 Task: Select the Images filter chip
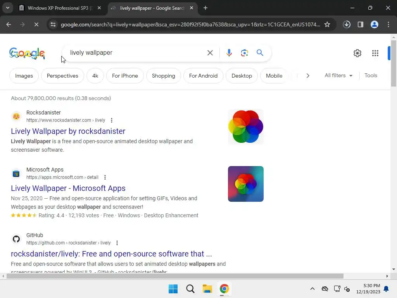pyautogui.click(x=24, y=76)
